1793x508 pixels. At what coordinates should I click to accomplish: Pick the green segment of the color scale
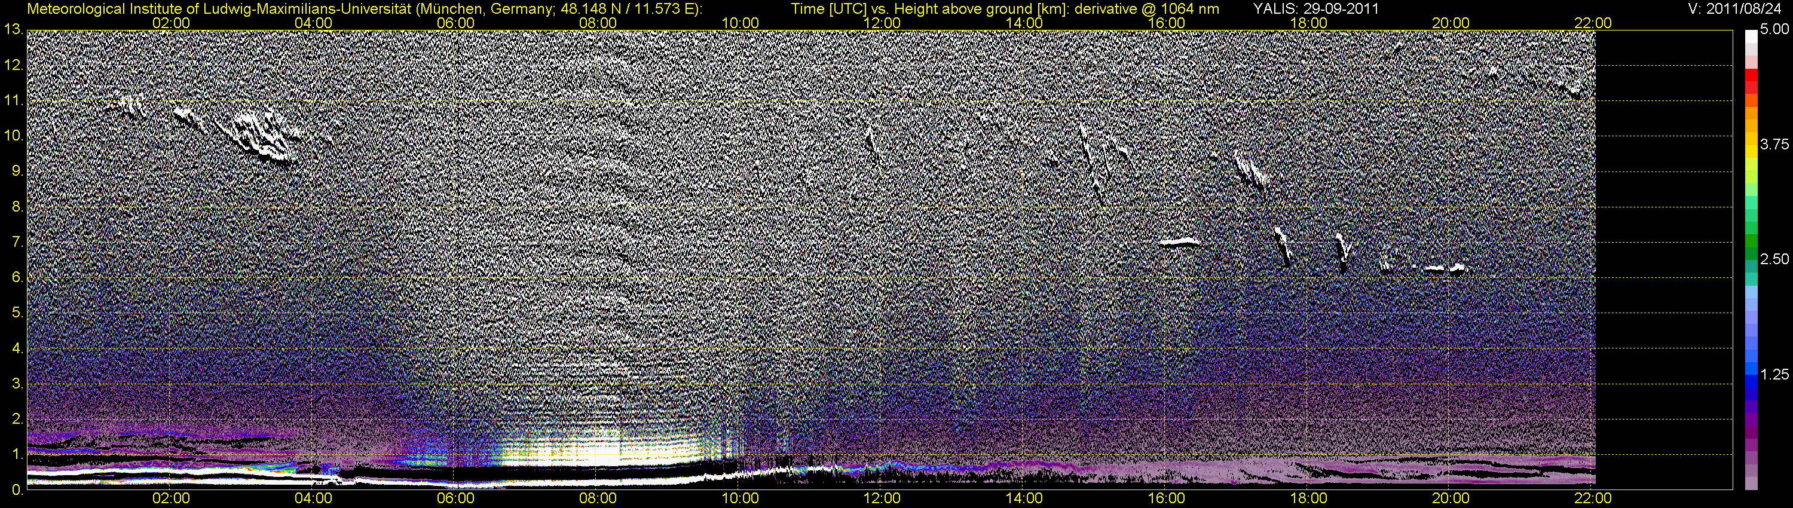pyautogui.click(x=1751, y=240)
